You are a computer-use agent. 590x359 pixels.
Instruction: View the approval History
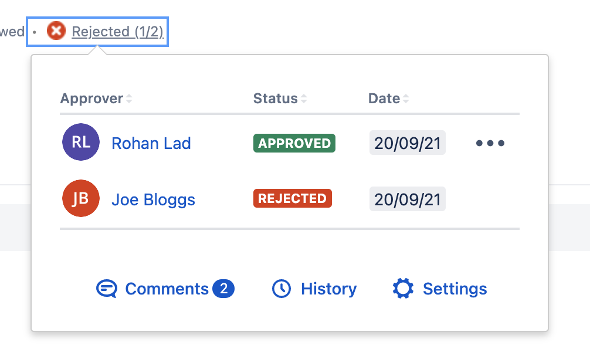tap(328, 289)
